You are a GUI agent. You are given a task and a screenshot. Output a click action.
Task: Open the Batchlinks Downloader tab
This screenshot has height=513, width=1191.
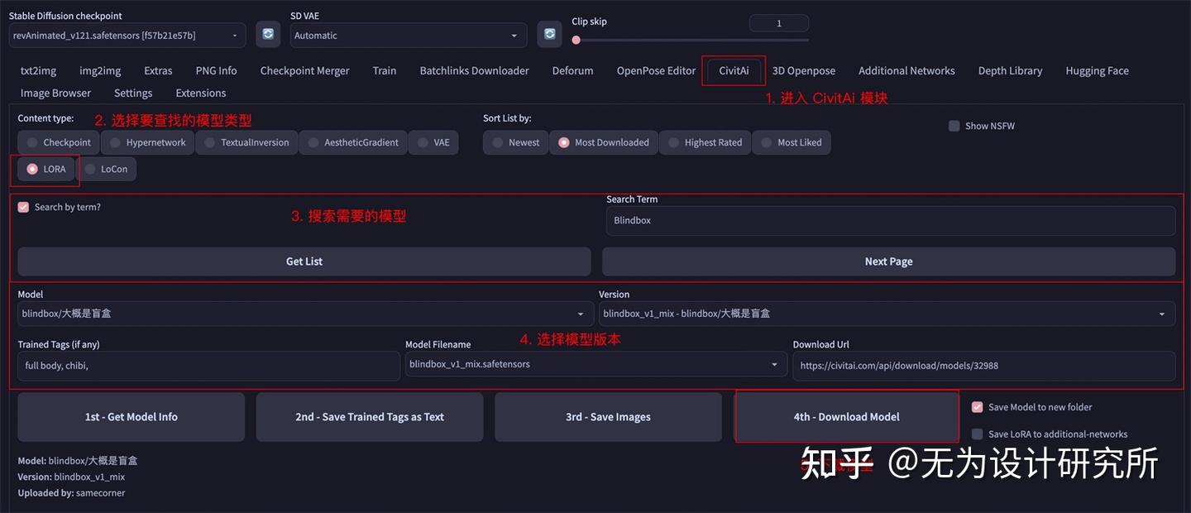click(474, 70)
